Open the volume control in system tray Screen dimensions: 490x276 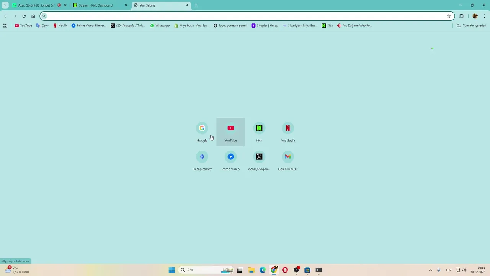464,270
